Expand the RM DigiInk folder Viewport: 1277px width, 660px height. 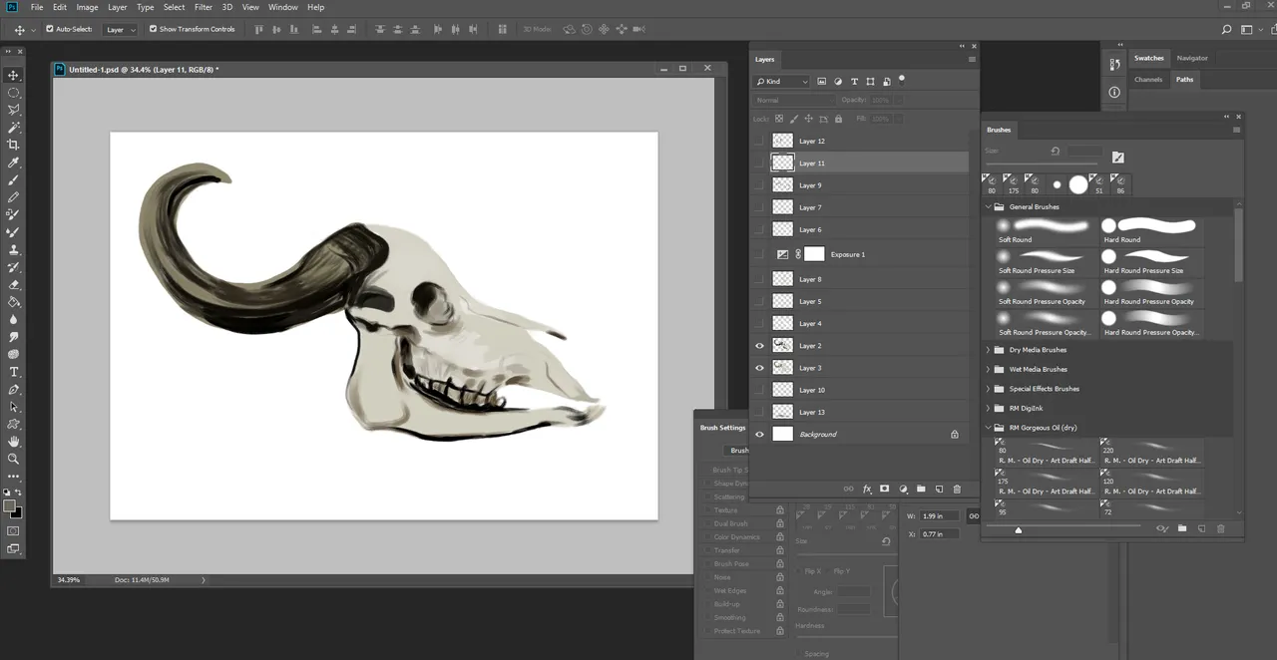click(989, 408)
